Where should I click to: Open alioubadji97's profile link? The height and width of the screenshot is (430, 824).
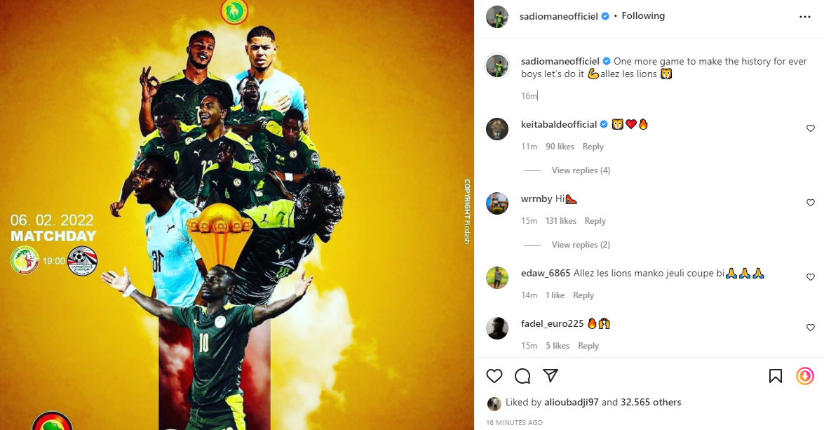pyautogui.click(x=572, y=402)
